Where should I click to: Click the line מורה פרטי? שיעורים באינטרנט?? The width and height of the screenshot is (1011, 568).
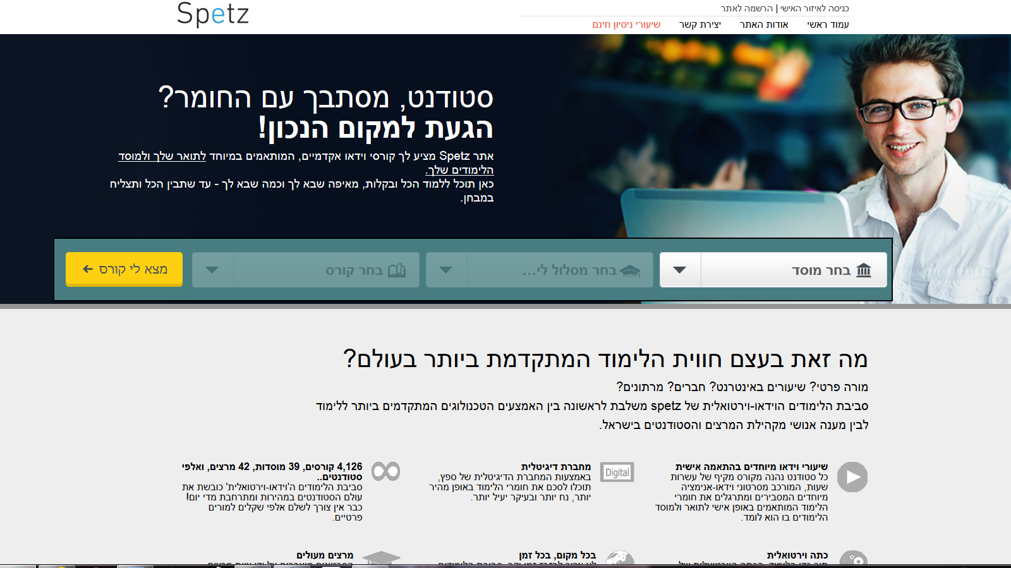point(742,387)
